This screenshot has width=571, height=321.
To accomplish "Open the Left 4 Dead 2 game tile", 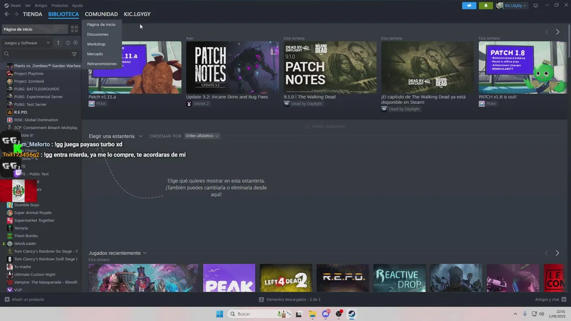I will coord(286,278).
